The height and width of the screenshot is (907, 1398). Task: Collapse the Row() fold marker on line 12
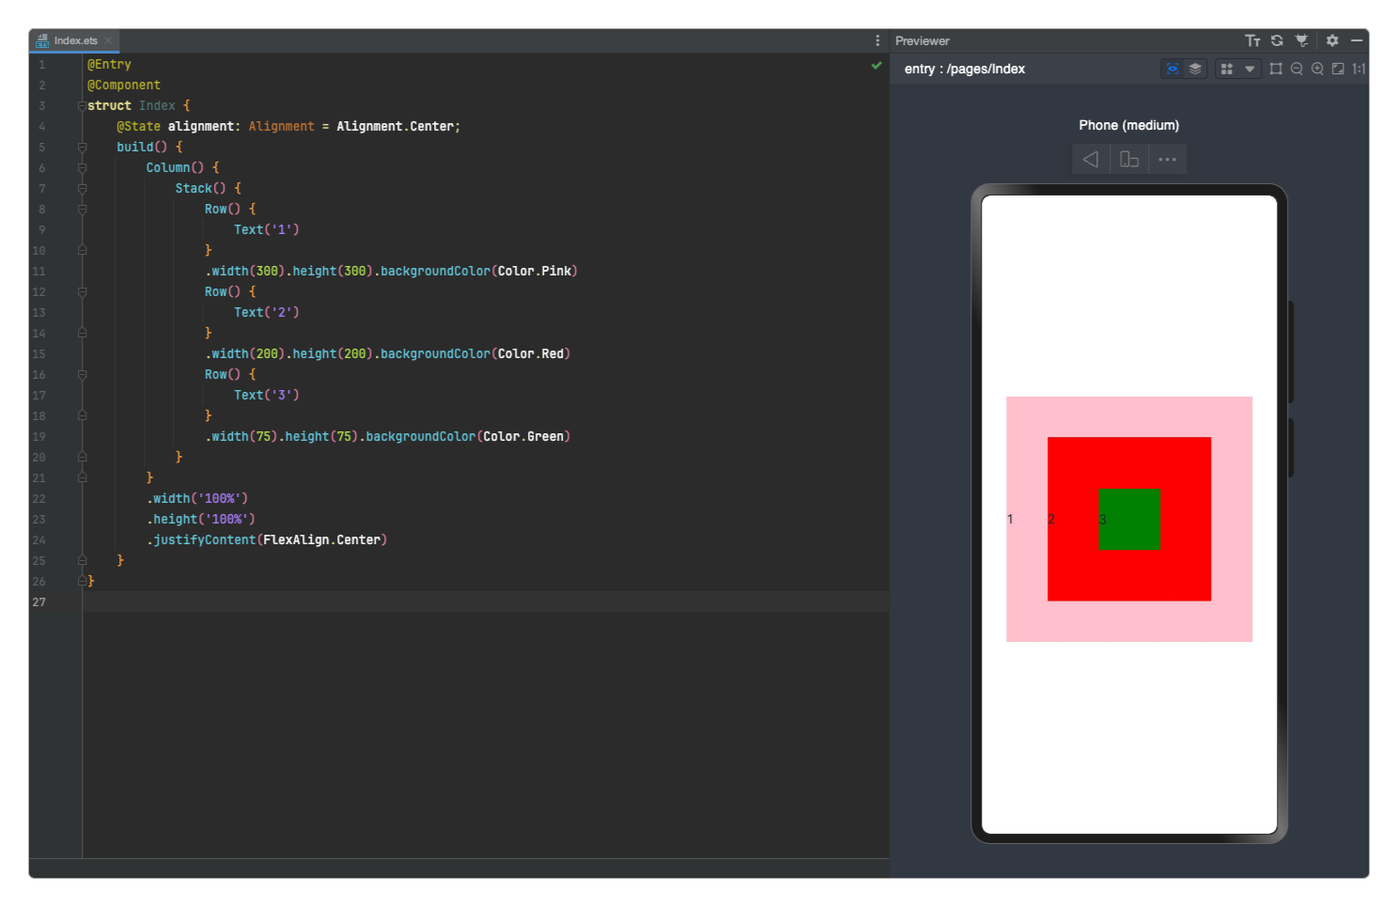coord(82,292)
